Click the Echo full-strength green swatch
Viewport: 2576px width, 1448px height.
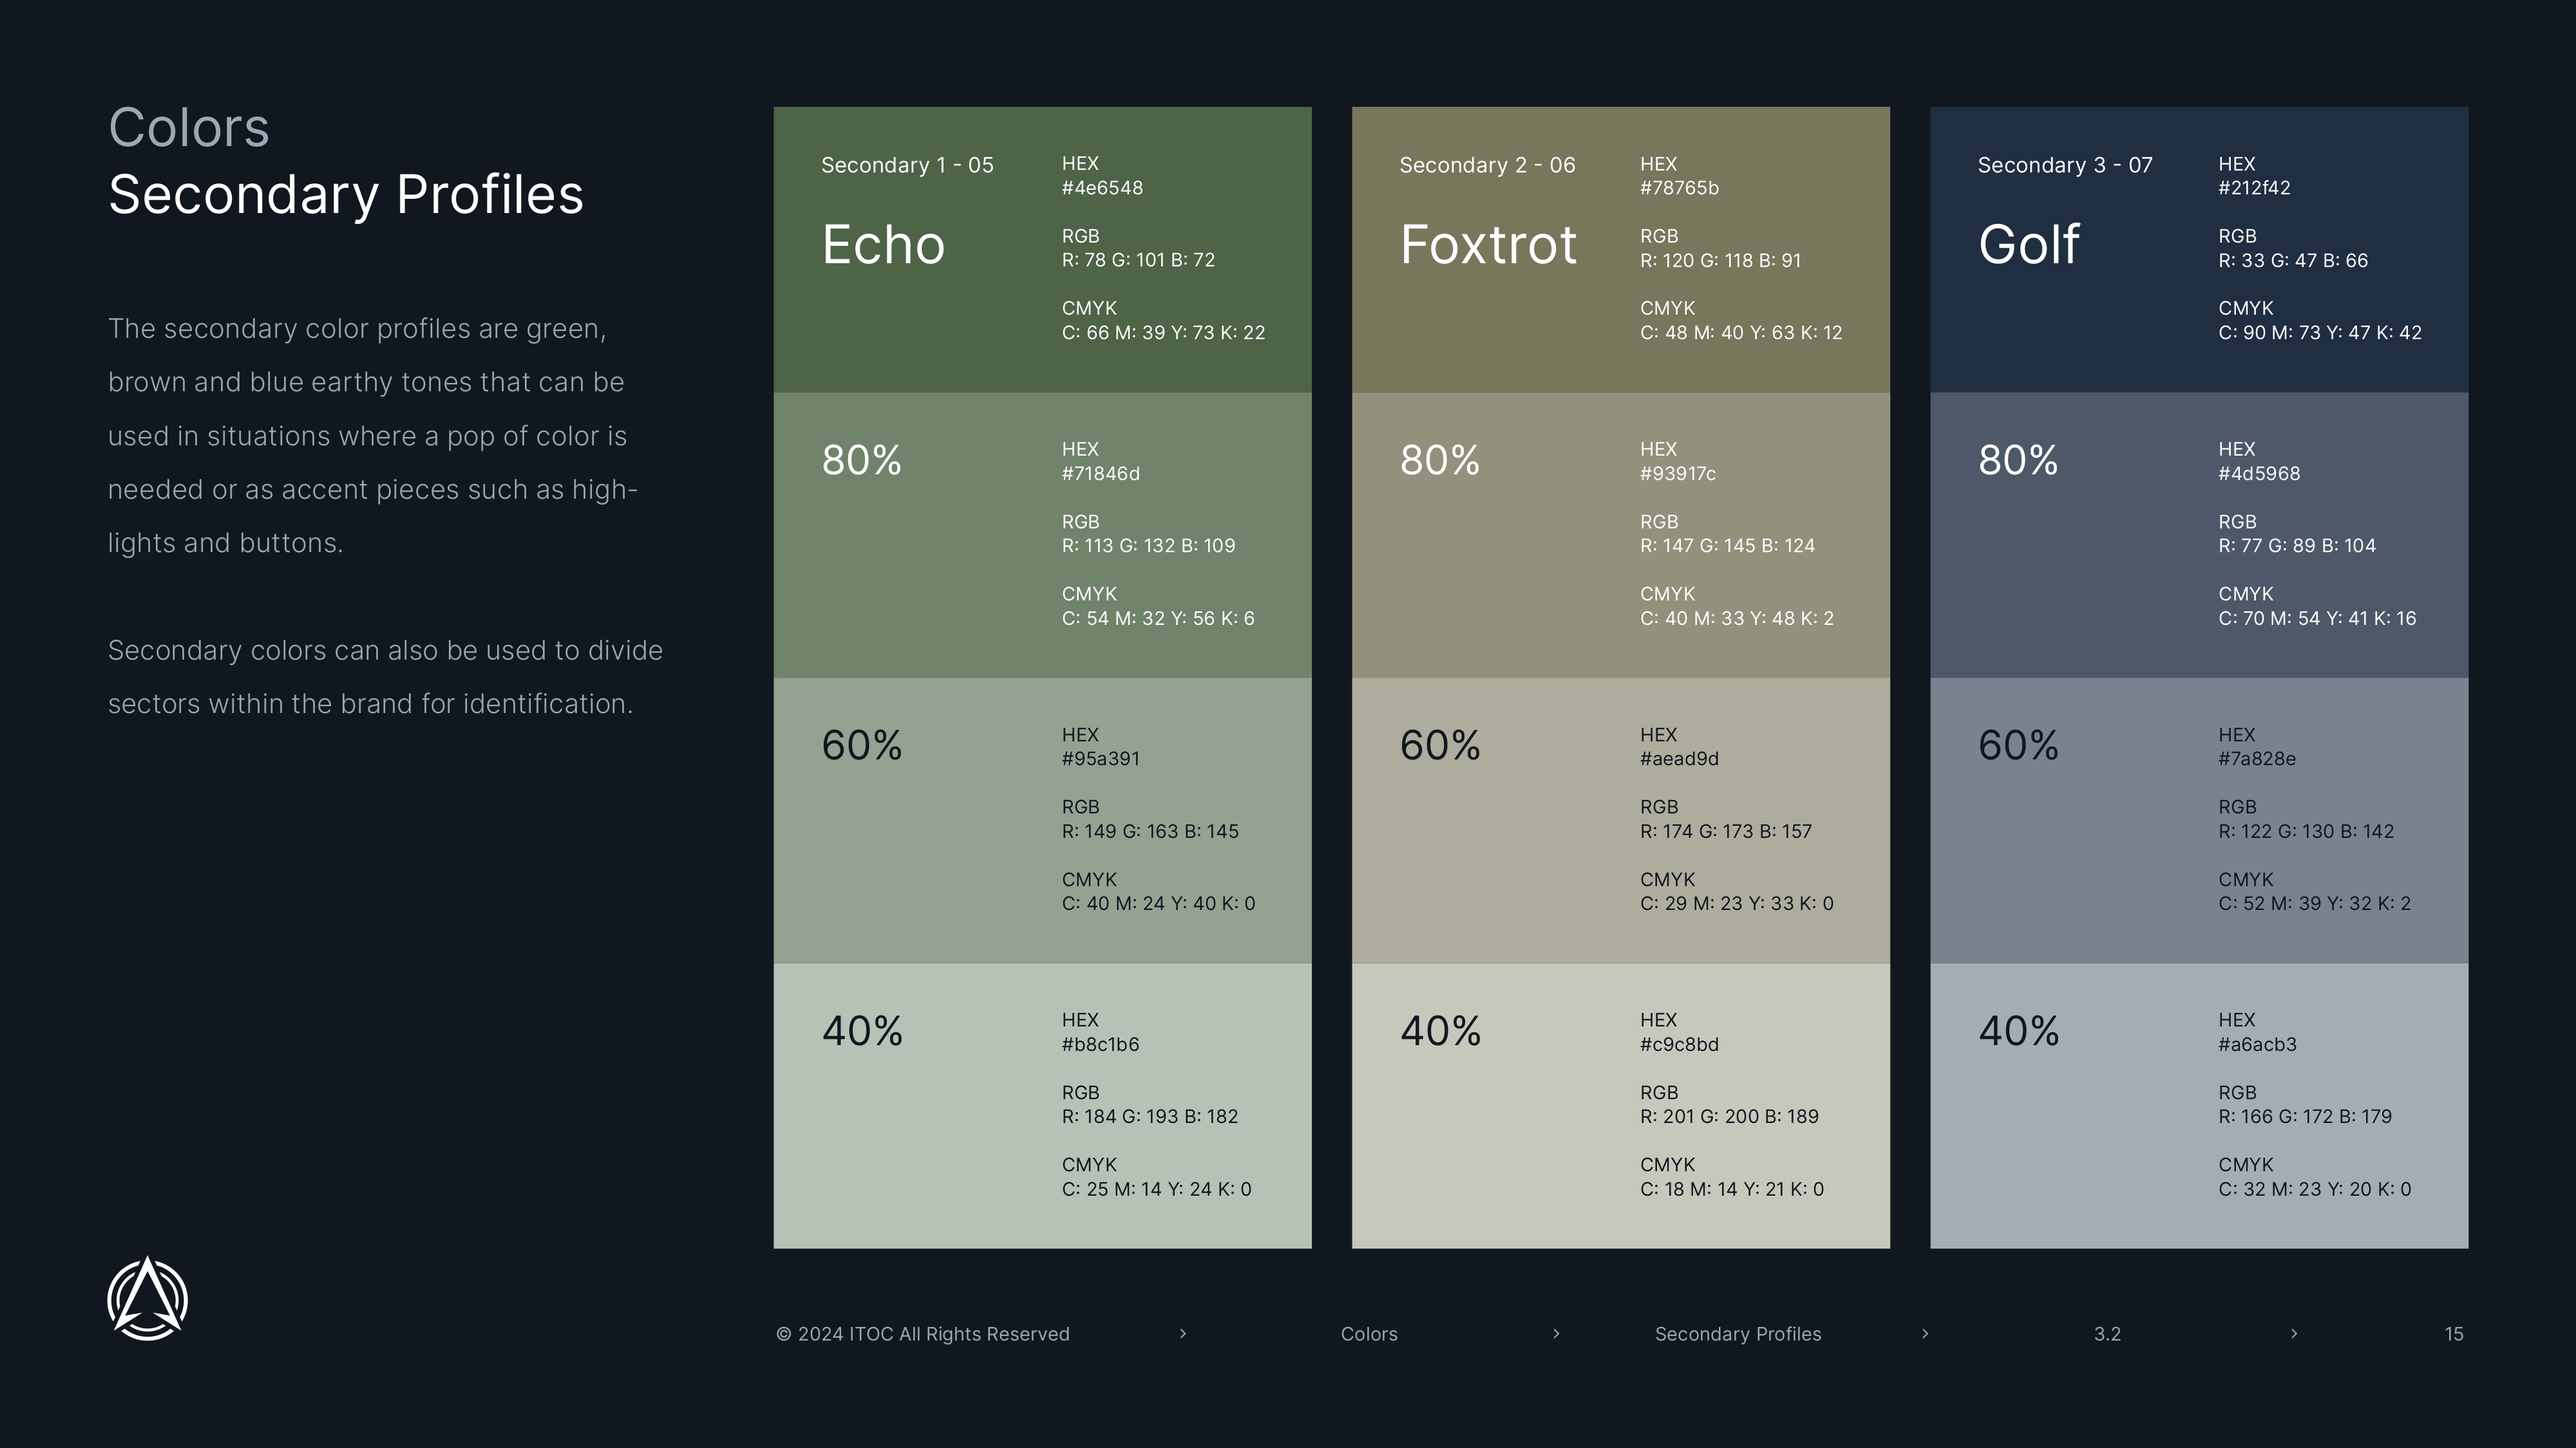click(1042, 250)
